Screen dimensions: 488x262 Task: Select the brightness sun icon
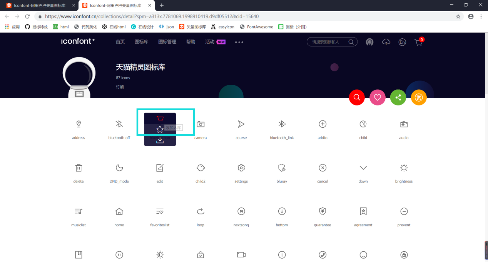pyautogui.click(x=404, y=168)
